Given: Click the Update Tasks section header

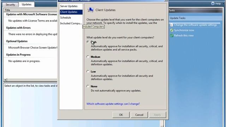Looking at the screenshot, I should click(195, 18).
